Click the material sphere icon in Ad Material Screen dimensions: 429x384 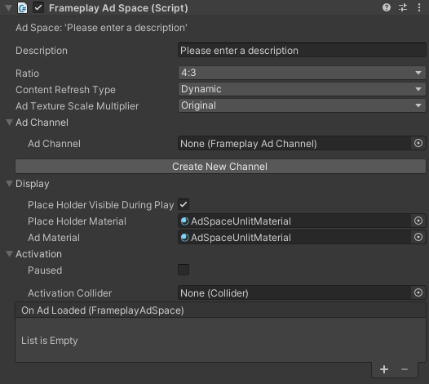(x=184, y=238)
